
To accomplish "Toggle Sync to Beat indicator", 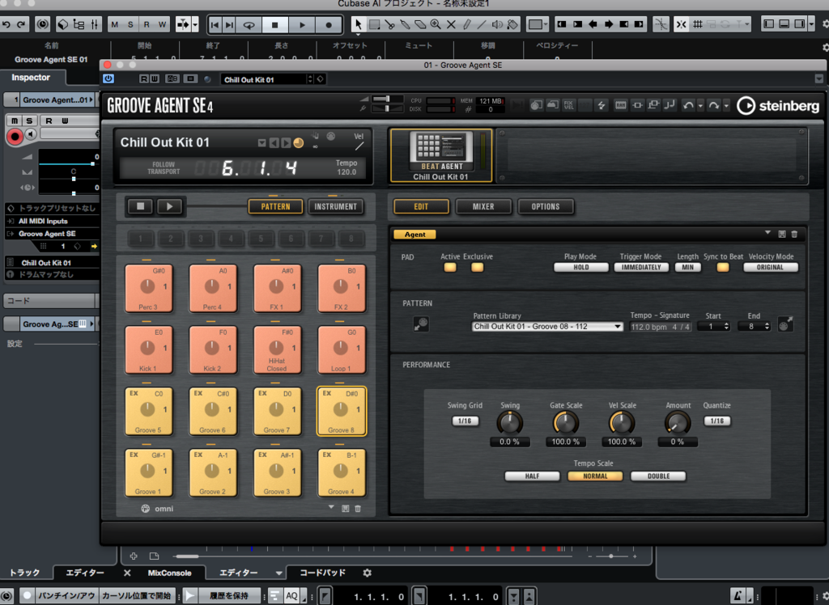I will click(723, 268).
